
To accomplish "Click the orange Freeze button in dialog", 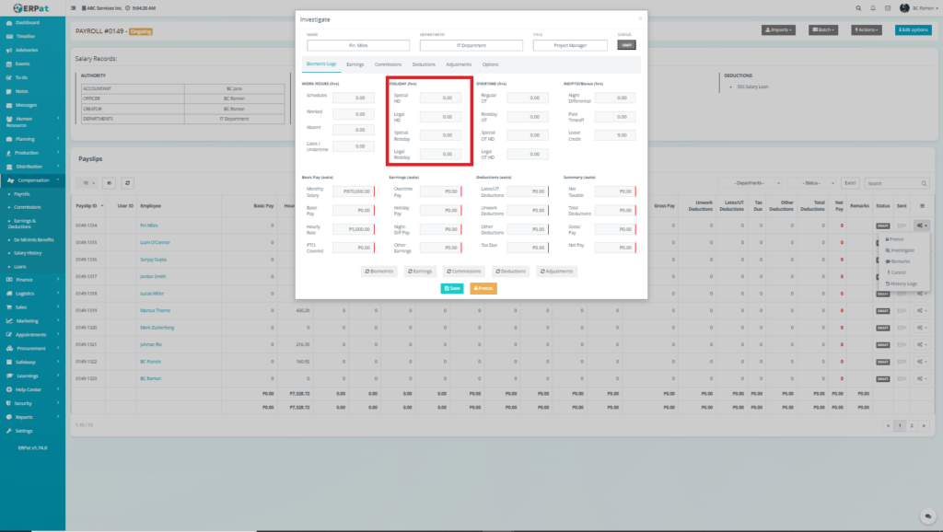I will pyautogui.click(x=483, y=288).
